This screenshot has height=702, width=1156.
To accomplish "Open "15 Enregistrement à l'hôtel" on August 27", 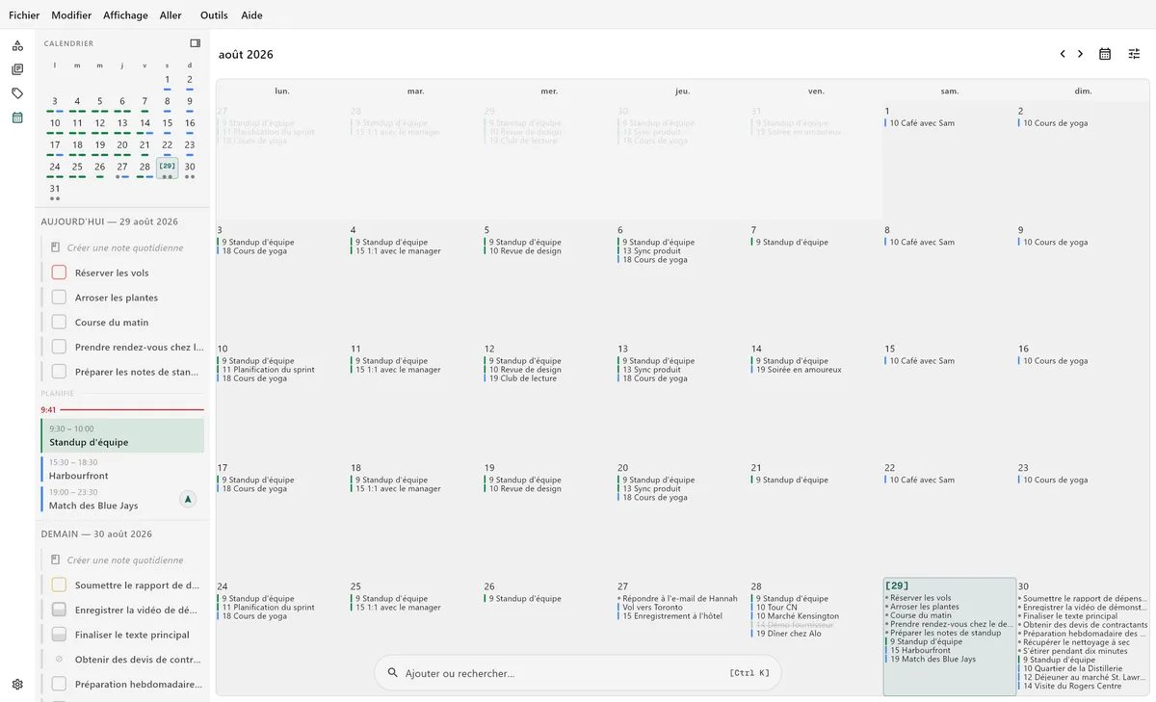I will (x=671, y=616).
